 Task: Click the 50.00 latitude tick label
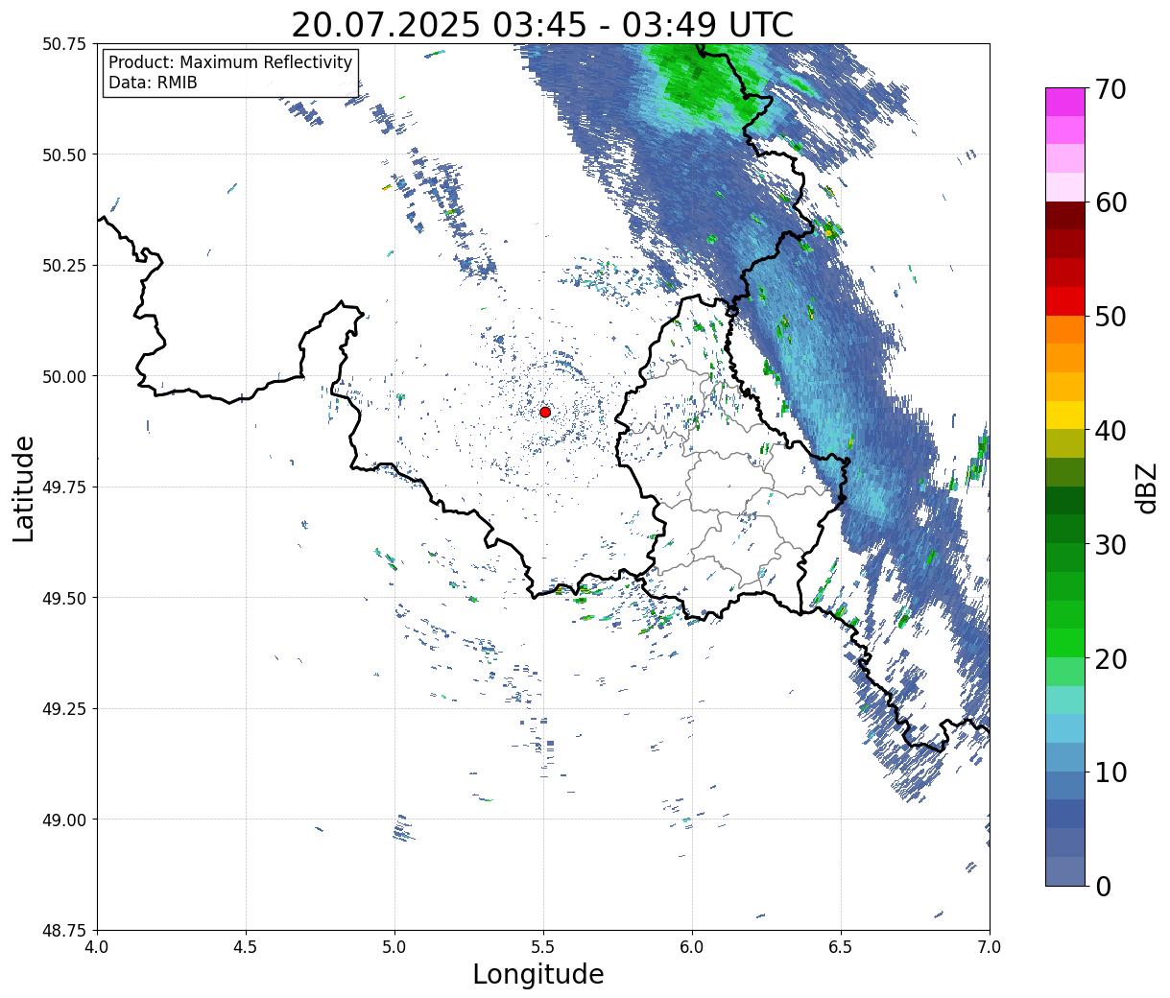(64, 376)
